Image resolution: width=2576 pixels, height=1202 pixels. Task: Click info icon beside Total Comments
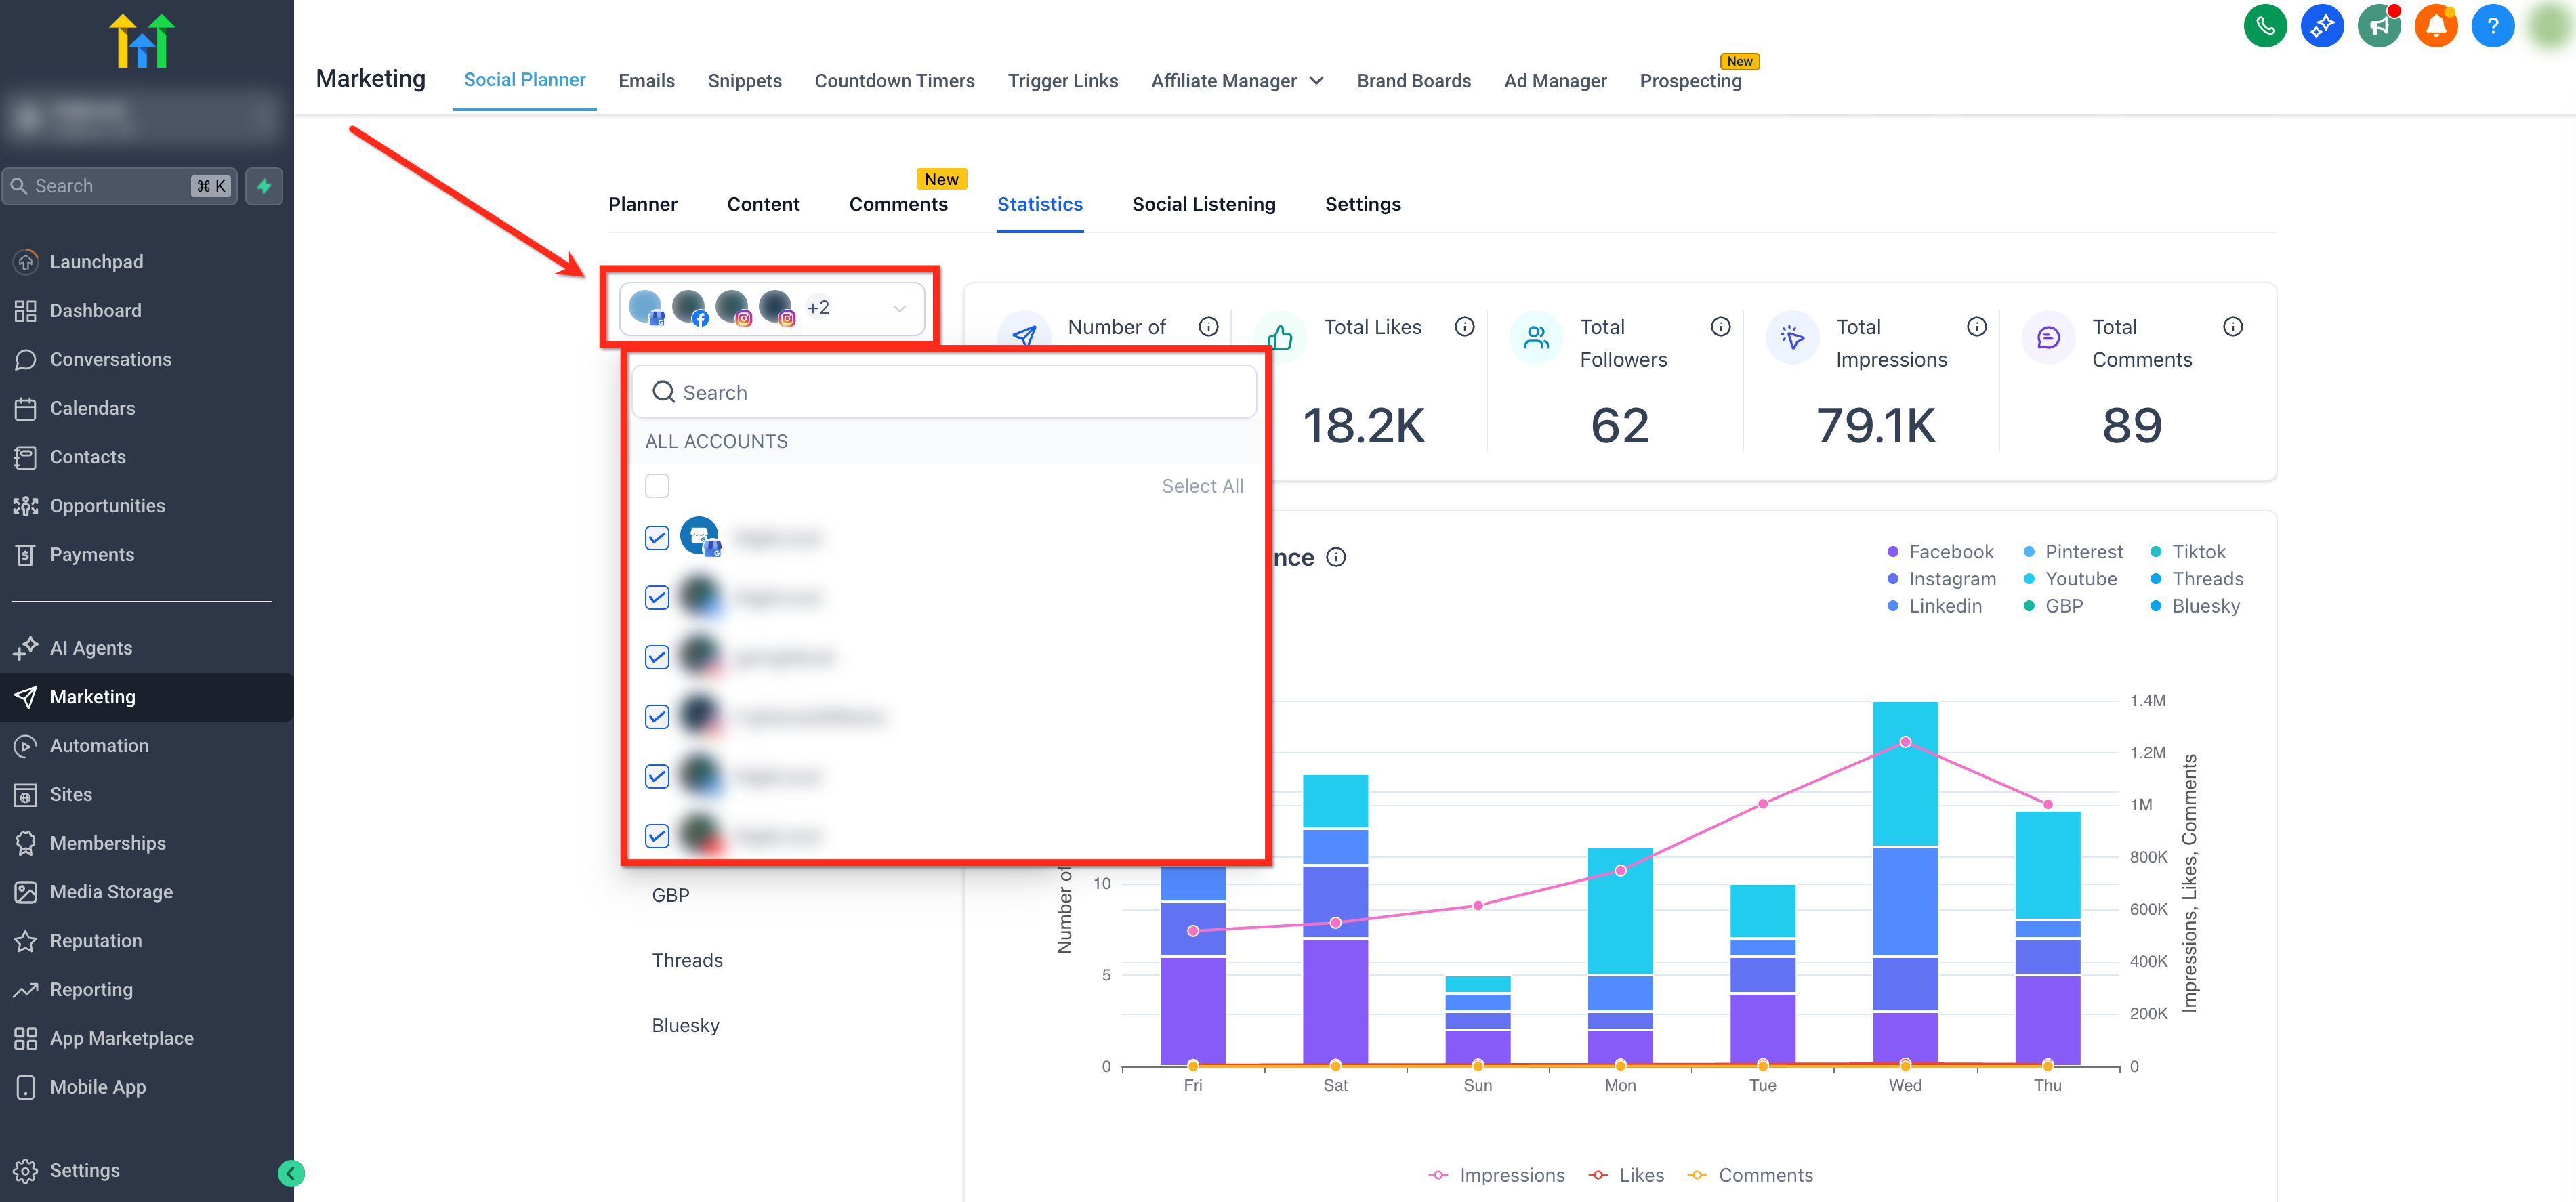coord(2232,327)
